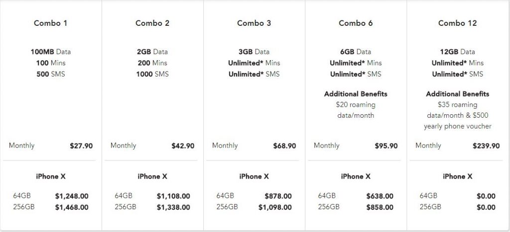Click the $239.90 monthly price
Viewport: 510px width, 232px height.
(x=486, y=146)
